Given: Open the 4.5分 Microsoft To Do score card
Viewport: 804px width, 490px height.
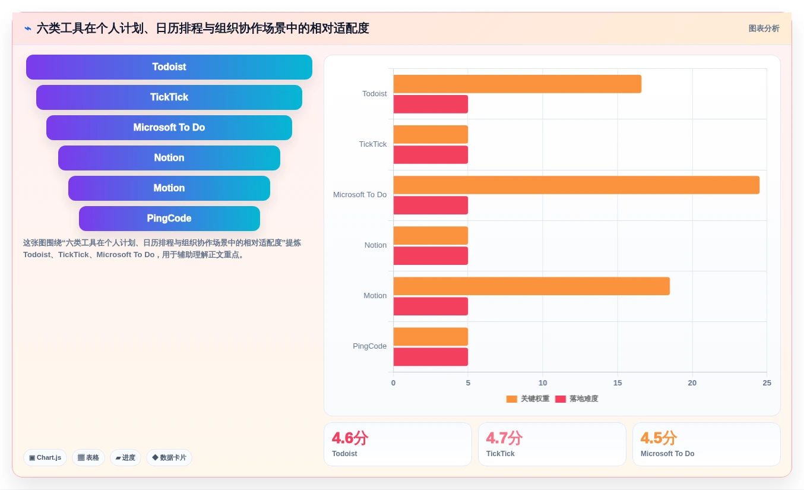Looking at the screenshot, I should 707,444.
